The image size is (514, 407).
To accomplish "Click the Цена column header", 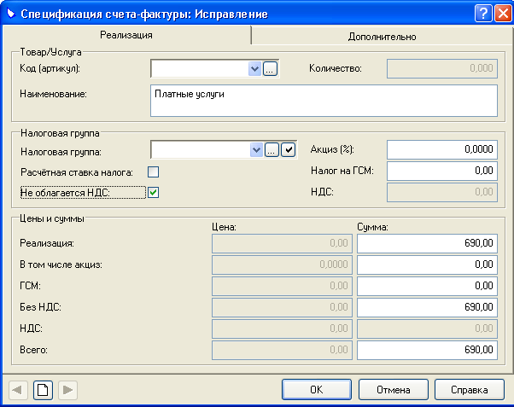I will point(224,227).
